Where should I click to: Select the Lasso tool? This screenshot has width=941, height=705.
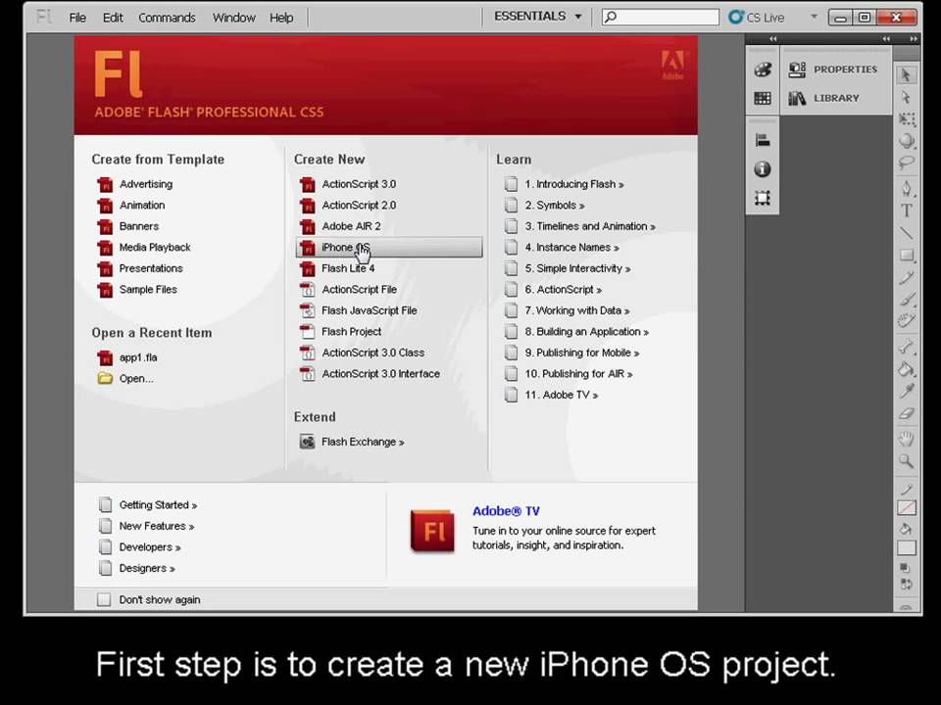[906, 164]
